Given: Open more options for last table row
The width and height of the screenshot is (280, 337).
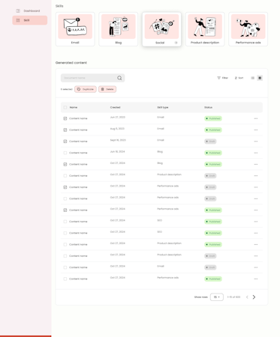Looking at the screenshot, I should click(x=256, y=279).
